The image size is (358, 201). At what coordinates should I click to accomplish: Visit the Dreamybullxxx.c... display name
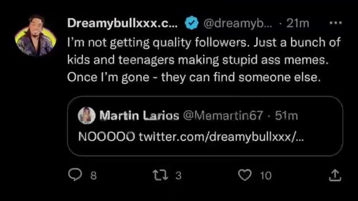pos(123,23)
